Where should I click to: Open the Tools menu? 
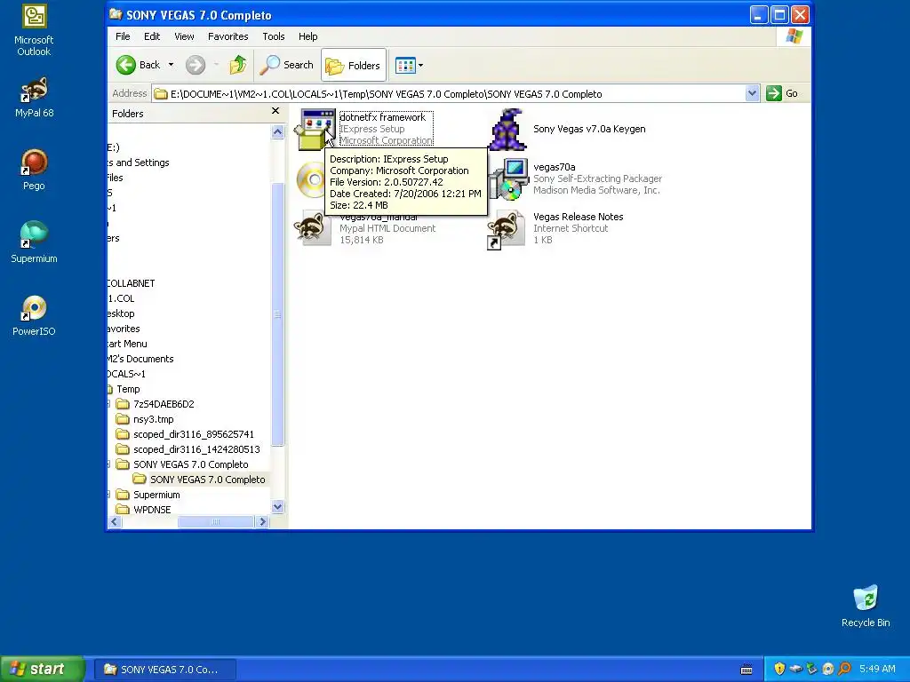[274, 36]
